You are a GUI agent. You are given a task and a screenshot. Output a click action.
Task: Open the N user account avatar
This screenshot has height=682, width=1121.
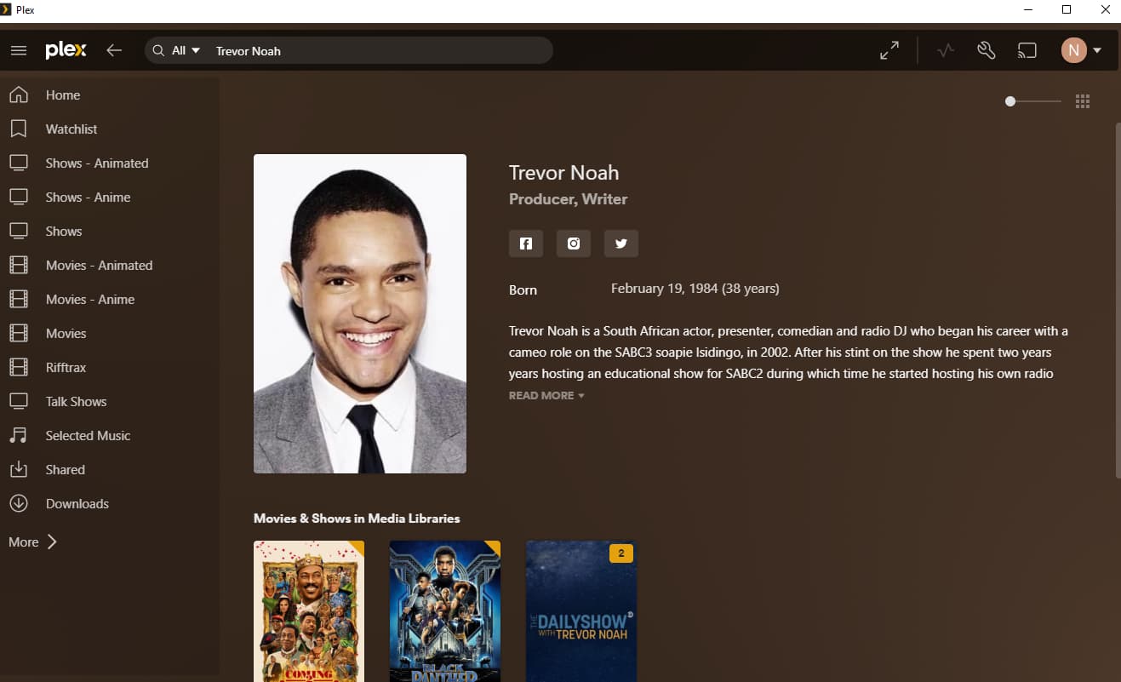click(1073, 50)
